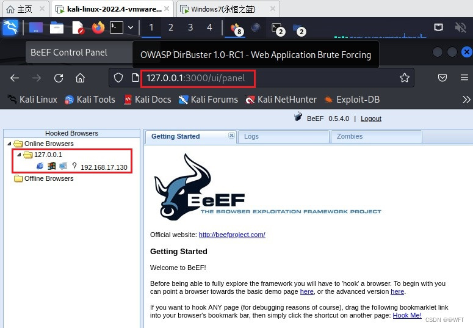The height and width of the screenshot is (328, 473).
Task: Switch to the kali-linux-2022.4-vmware tab
Action: tap(114, 9)
